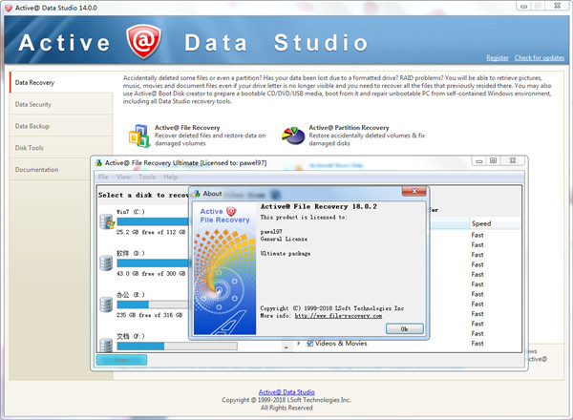The width and height of the screenshot is (573, 420).
Task: Click 'Ultimate package' text in About dialog
Action: coord(286,254)
